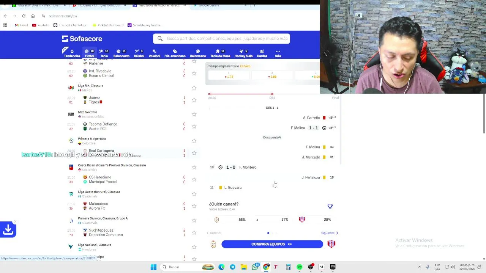The width and height of the screenshot is (486, 273).
Task: Favorite Primera Division, Clausura, Grupo A
Action: pyautogui.click(x=194, y=220)
